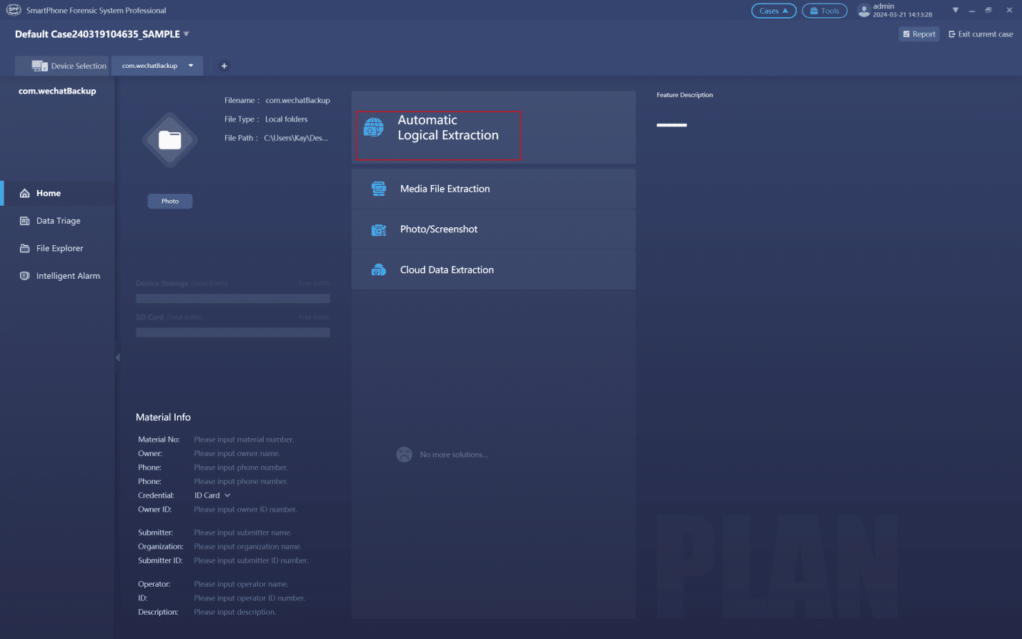Click the SPF application logo
The height and width of the screenshot is (639, 1022).
tap(14, 10)
